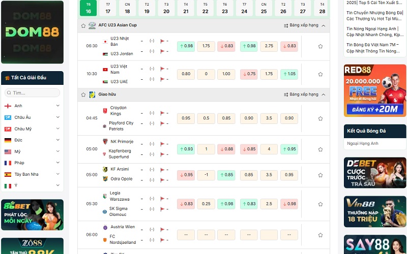The width and height of the screenshot is (407, 254).
Task: Expand the Tây Ban Nha leagues
Action: pyautogui.click(x=57, y=174)
